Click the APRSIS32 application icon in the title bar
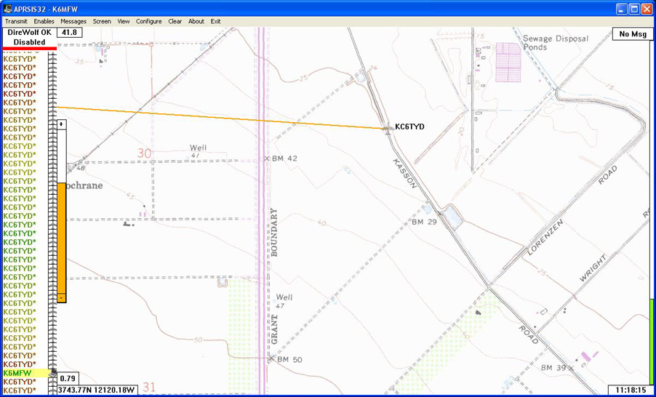Screen dimensions: 656x397 (7, 9)
